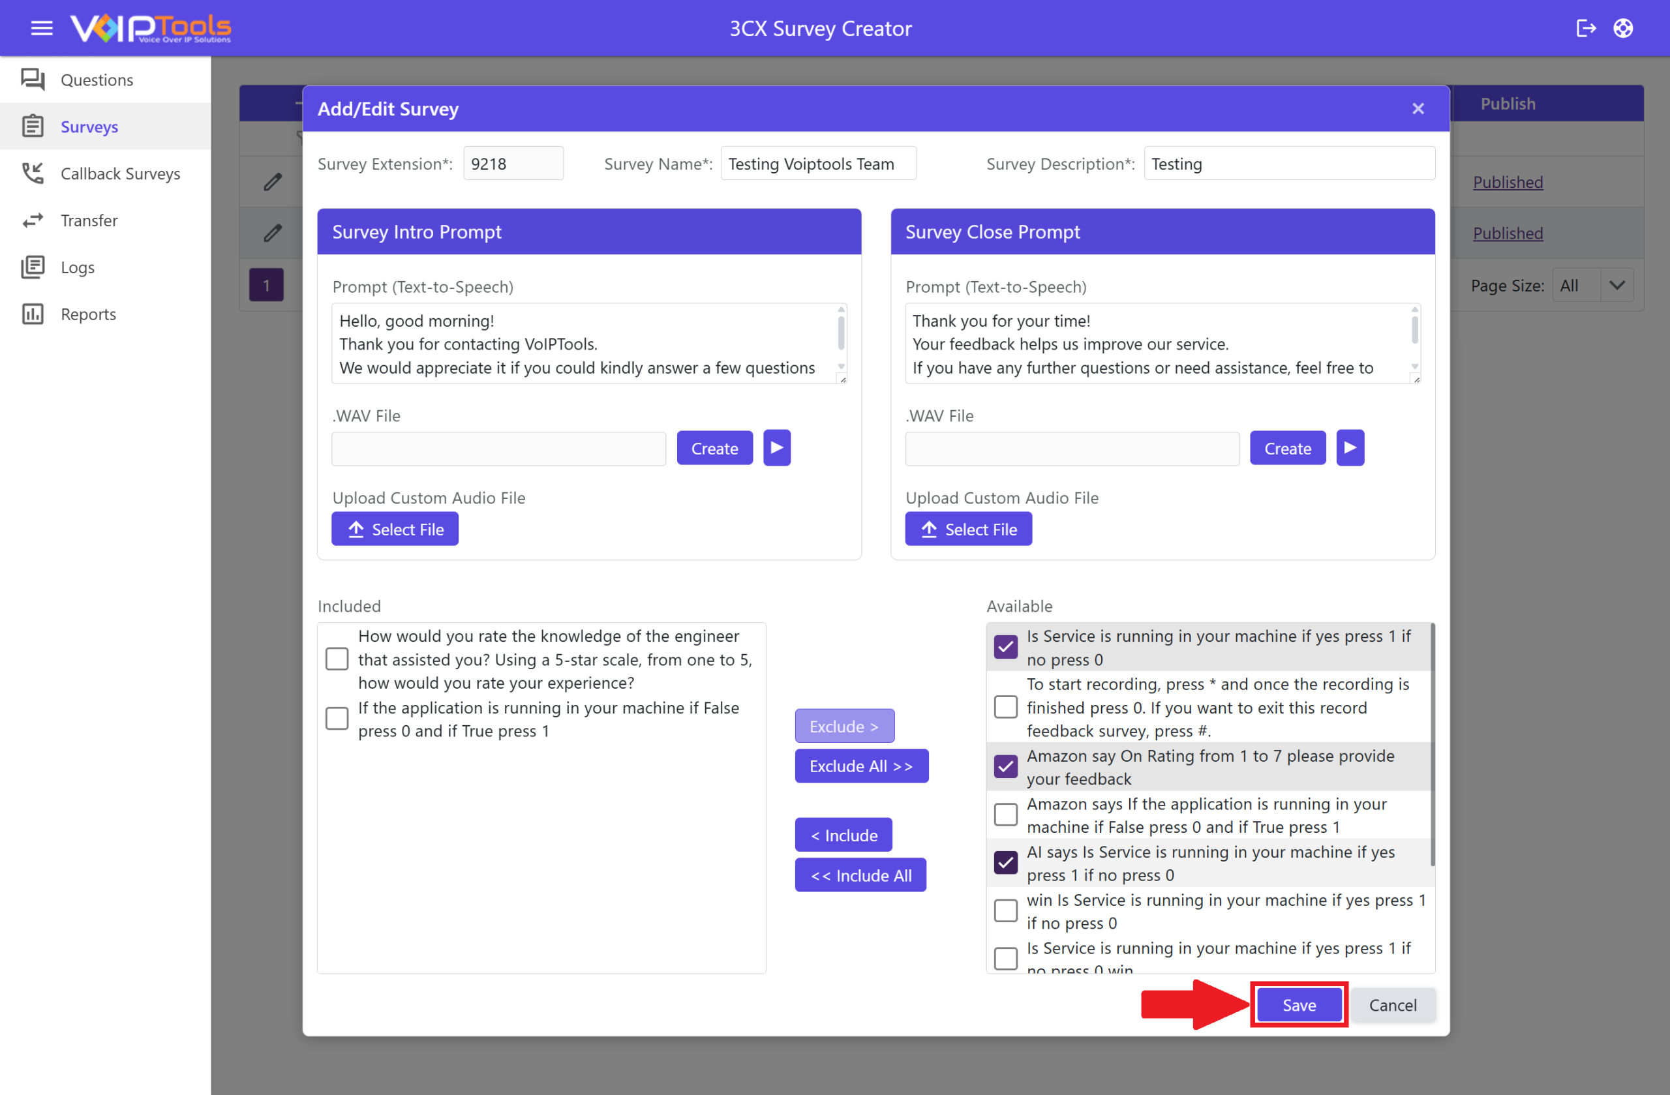Screen dimensions: 1670x1095
Task: Click the Exclude > button
Action: 844,726
